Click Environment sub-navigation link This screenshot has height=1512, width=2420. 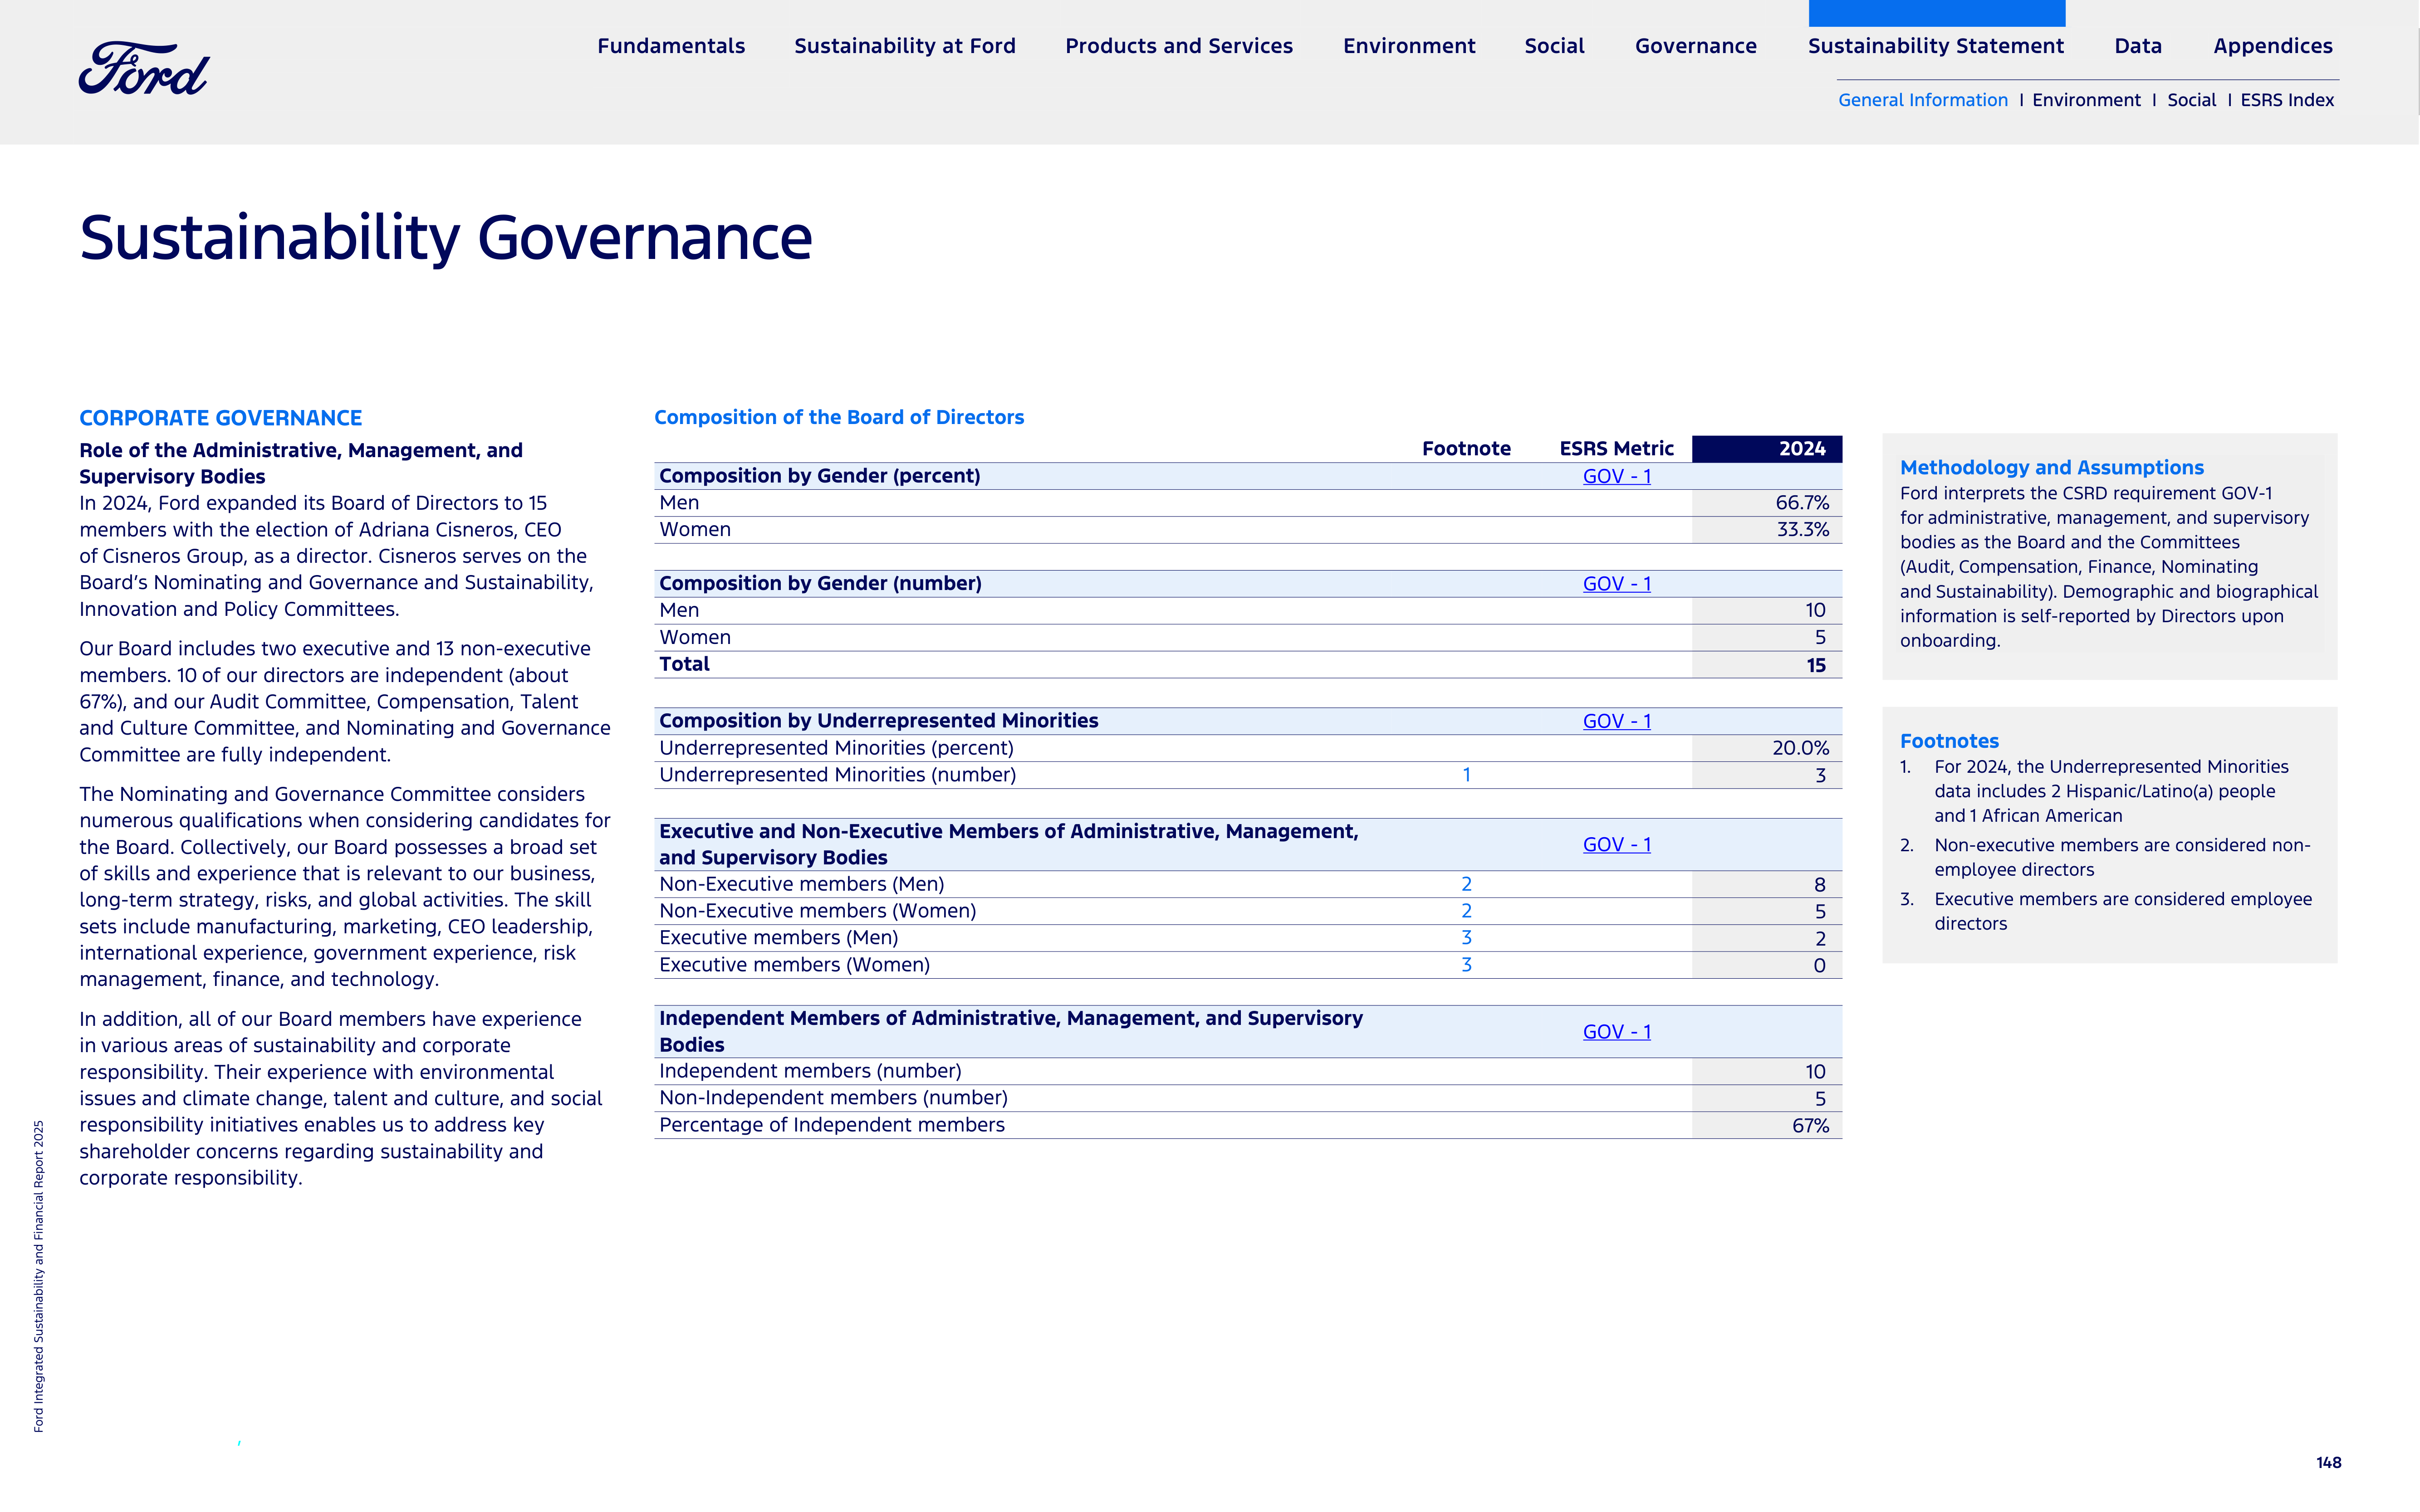(2086, 100)
